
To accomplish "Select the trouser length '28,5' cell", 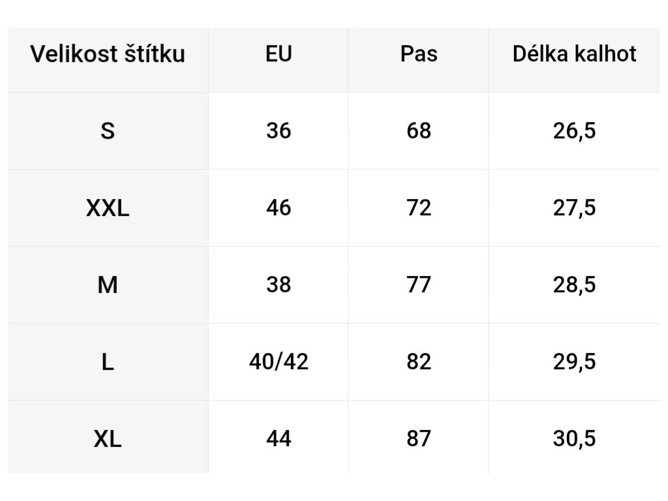I will 574,285.
